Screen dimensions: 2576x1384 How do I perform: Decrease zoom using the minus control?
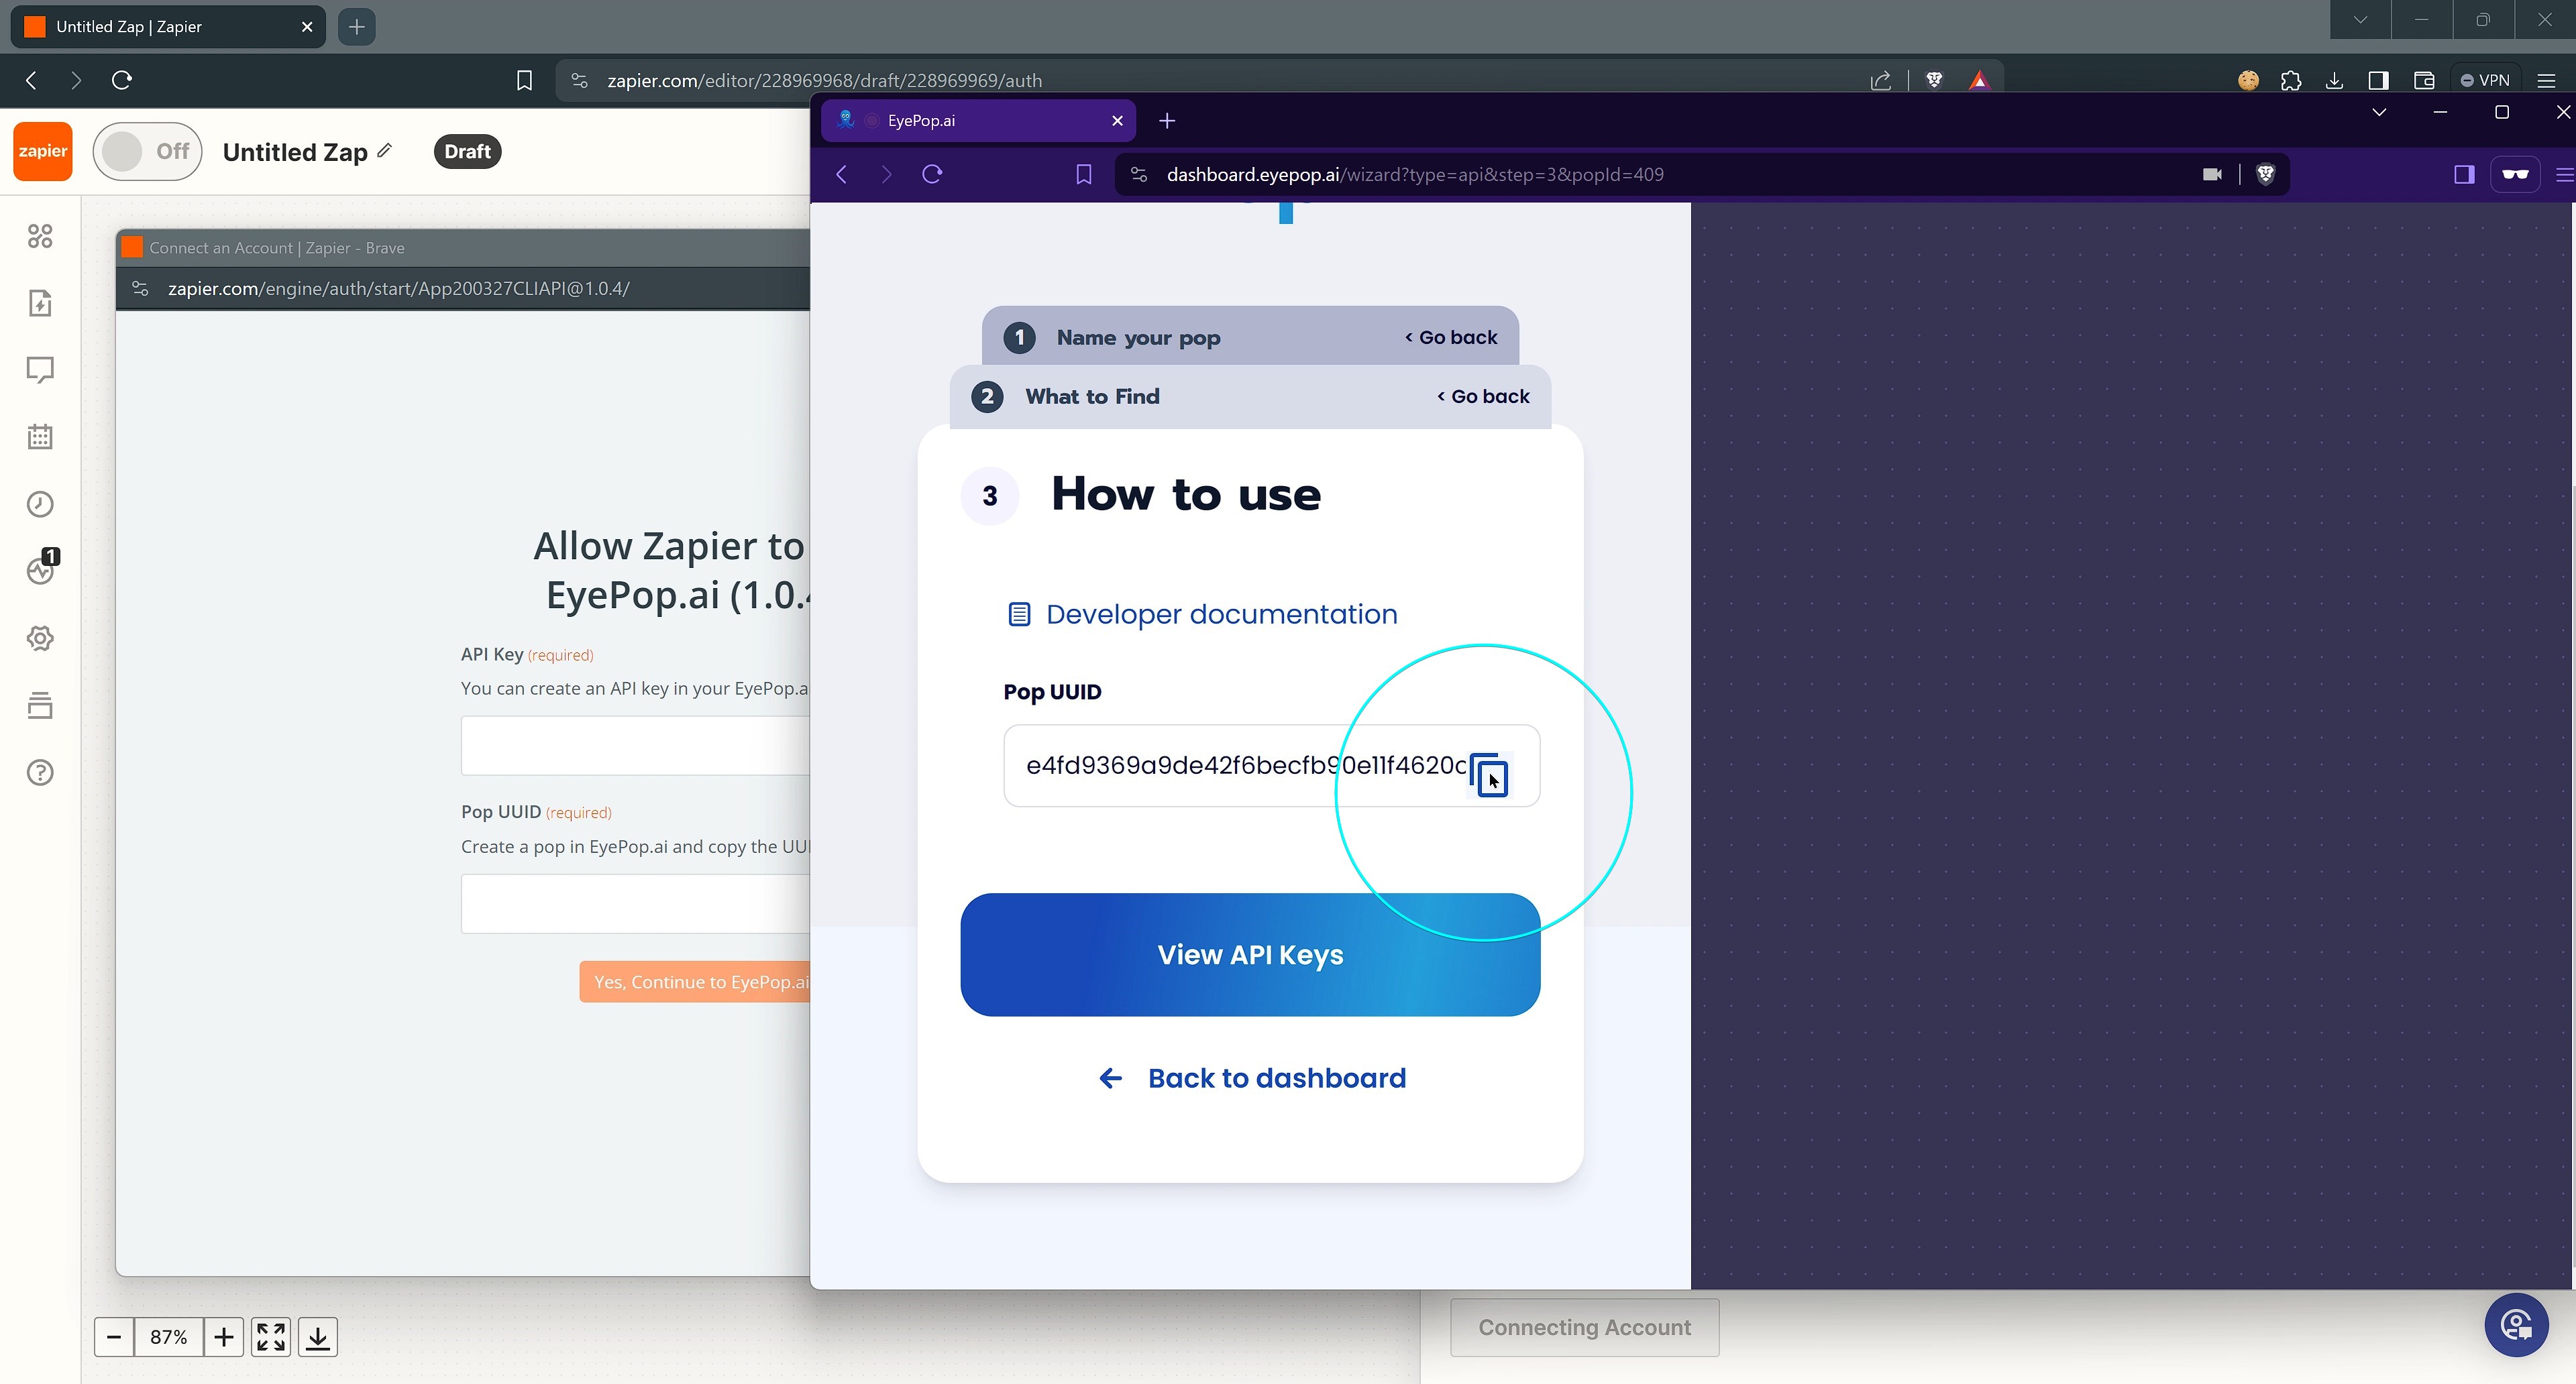click(114, 1336)
